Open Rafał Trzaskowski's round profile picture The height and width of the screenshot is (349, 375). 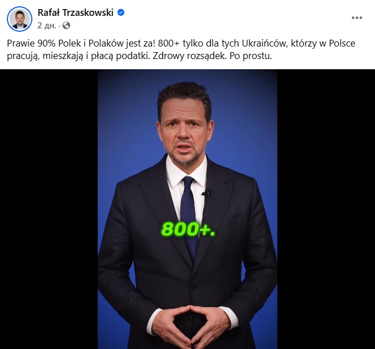(19, 19)
